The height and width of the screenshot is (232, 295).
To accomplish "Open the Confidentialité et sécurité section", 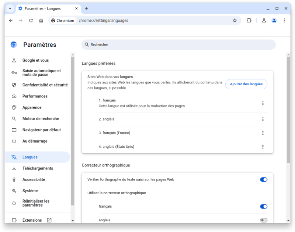I will [45, 85].
